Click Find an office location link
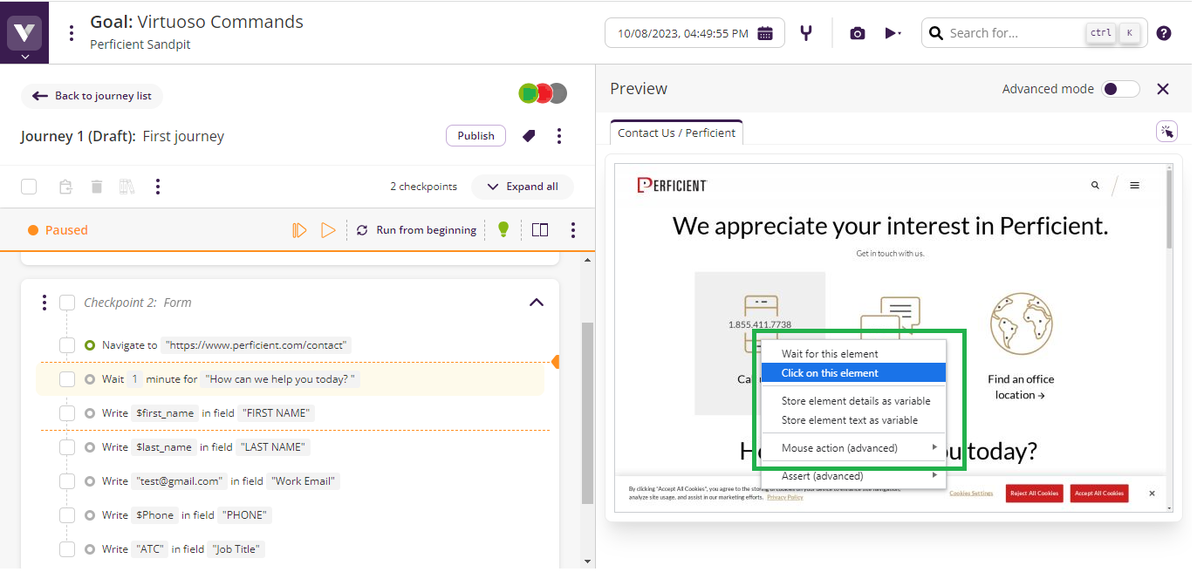The width and height of the screenshot is (1204, 572). click(1021, 387)
